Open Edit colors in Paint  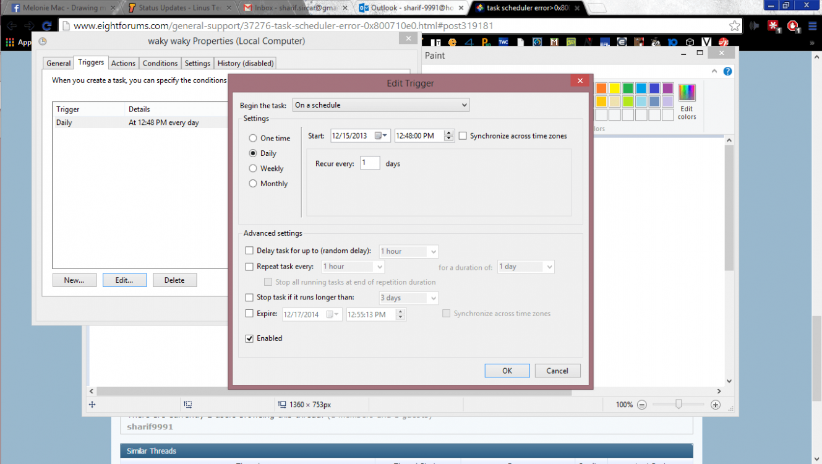[687, 102]
